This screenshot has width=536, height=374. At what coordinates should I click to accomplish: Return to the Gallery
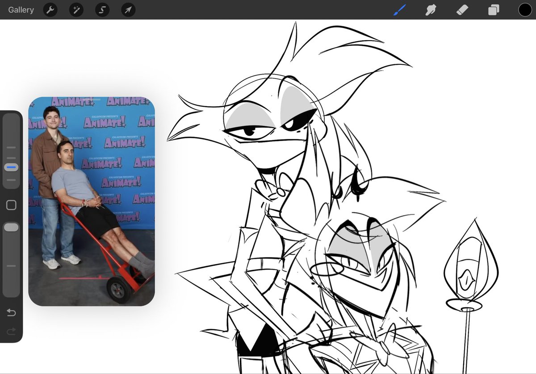coord(21,10)
